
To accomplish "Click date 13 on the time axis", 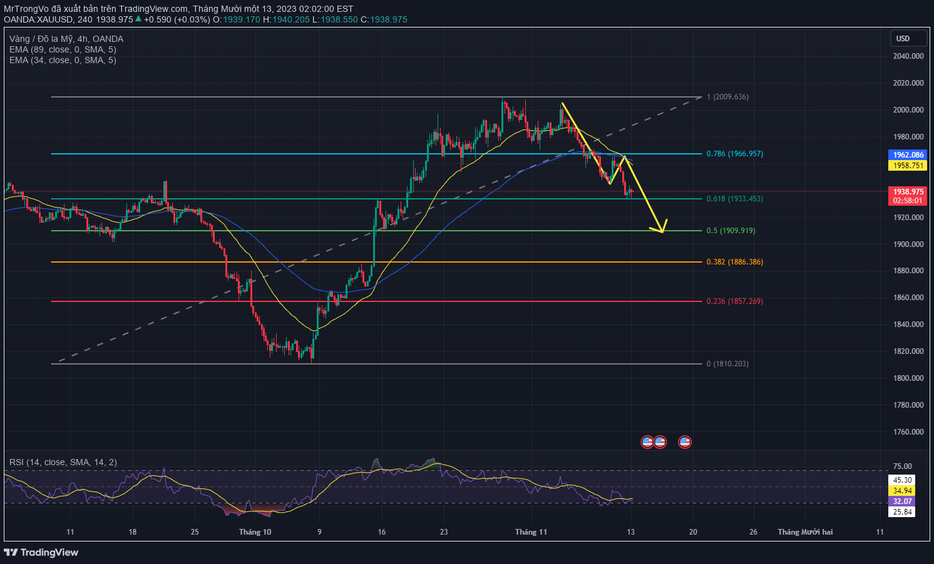I will tap(630, 532).
